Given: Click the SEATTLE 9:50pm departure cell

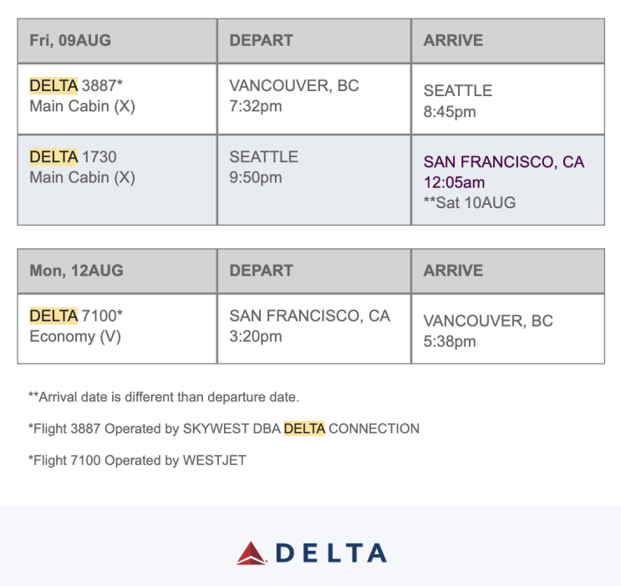Looking at the screenshot, I should [x=263, y=167].
